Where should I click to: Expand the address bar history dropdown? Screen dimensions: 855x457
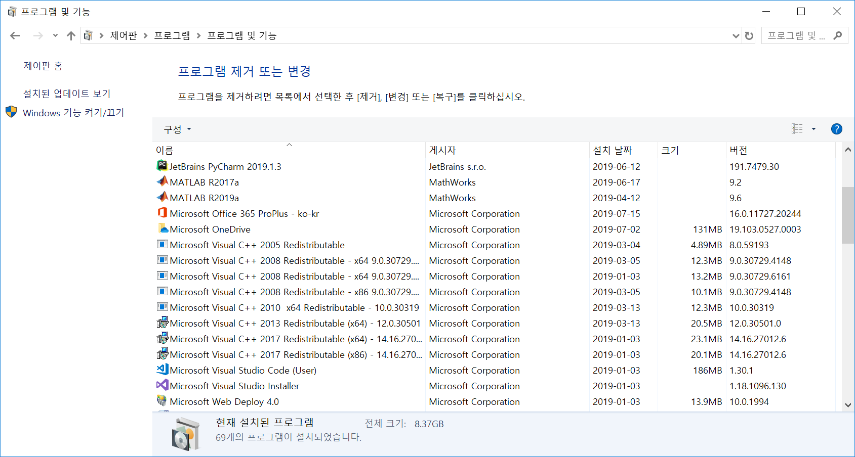(736, 35)
